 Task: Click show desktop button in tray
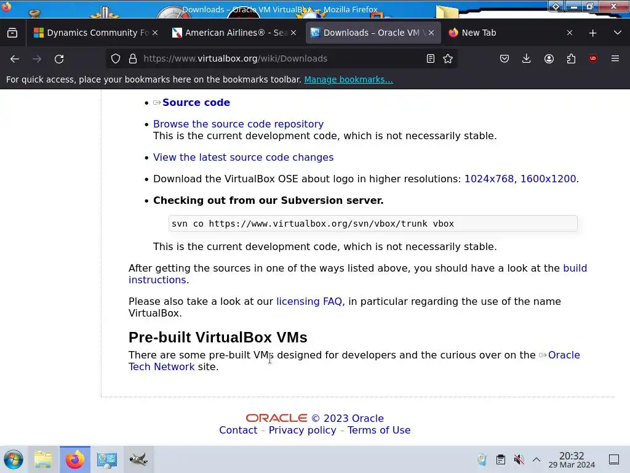pos(614,459)
